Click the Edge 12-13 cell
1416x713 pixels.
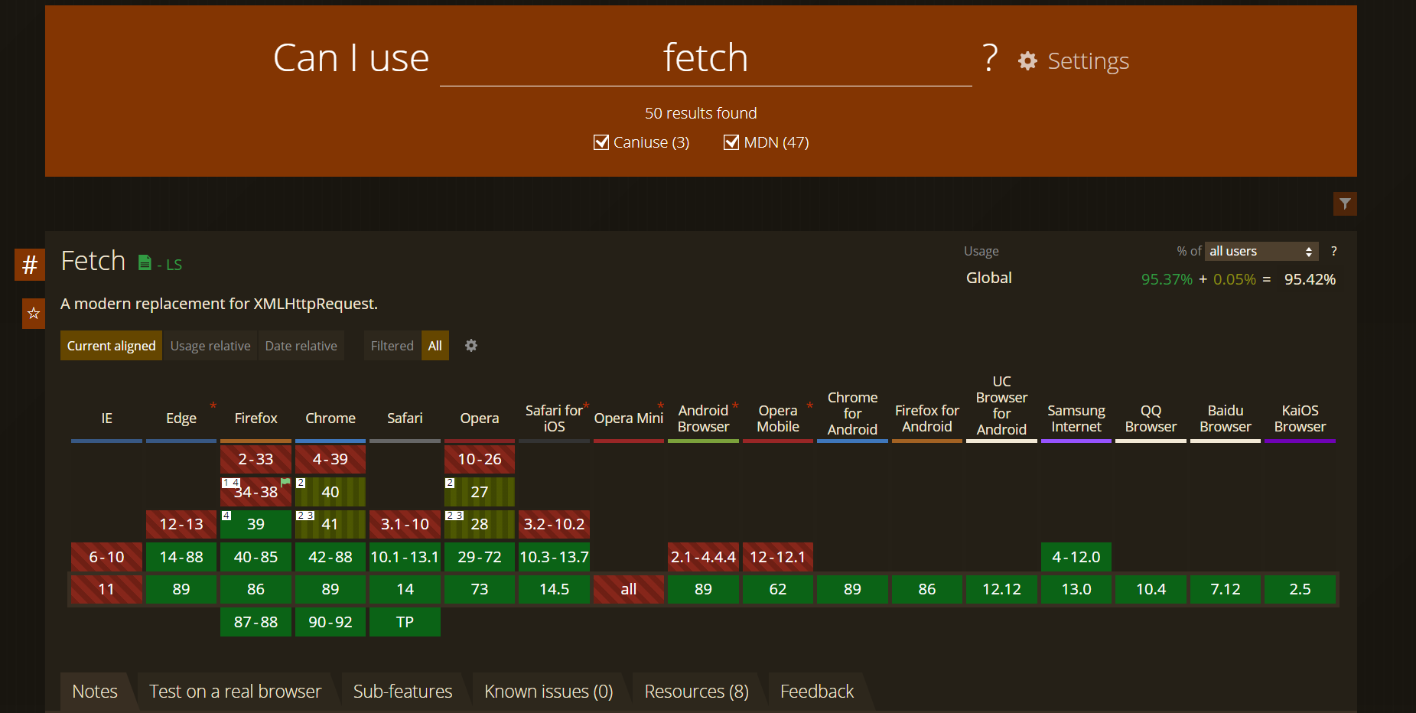(x=181, y=524)
